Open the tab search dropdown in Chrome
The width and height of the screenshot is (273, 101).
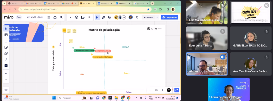4,3
